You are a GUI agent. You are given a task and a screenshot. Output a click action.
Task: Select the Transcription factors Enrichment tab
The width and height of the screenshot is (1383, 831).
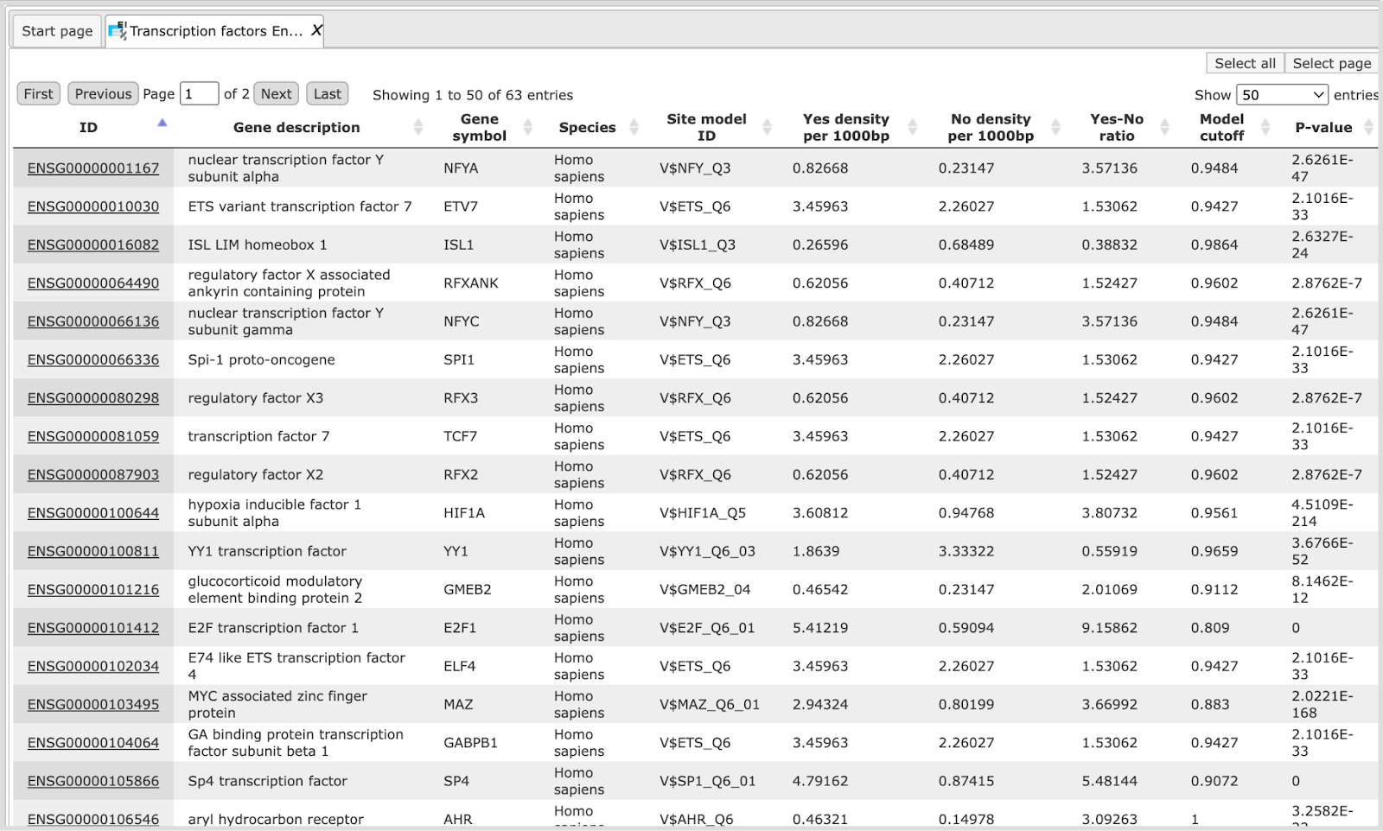pos(216,31)
